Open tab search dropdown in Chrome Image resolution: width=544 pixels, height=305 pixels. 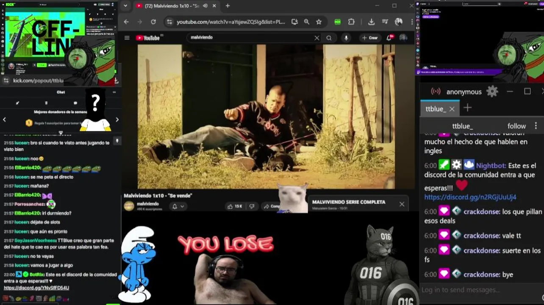pyautogui.click(x=125, y=6)
